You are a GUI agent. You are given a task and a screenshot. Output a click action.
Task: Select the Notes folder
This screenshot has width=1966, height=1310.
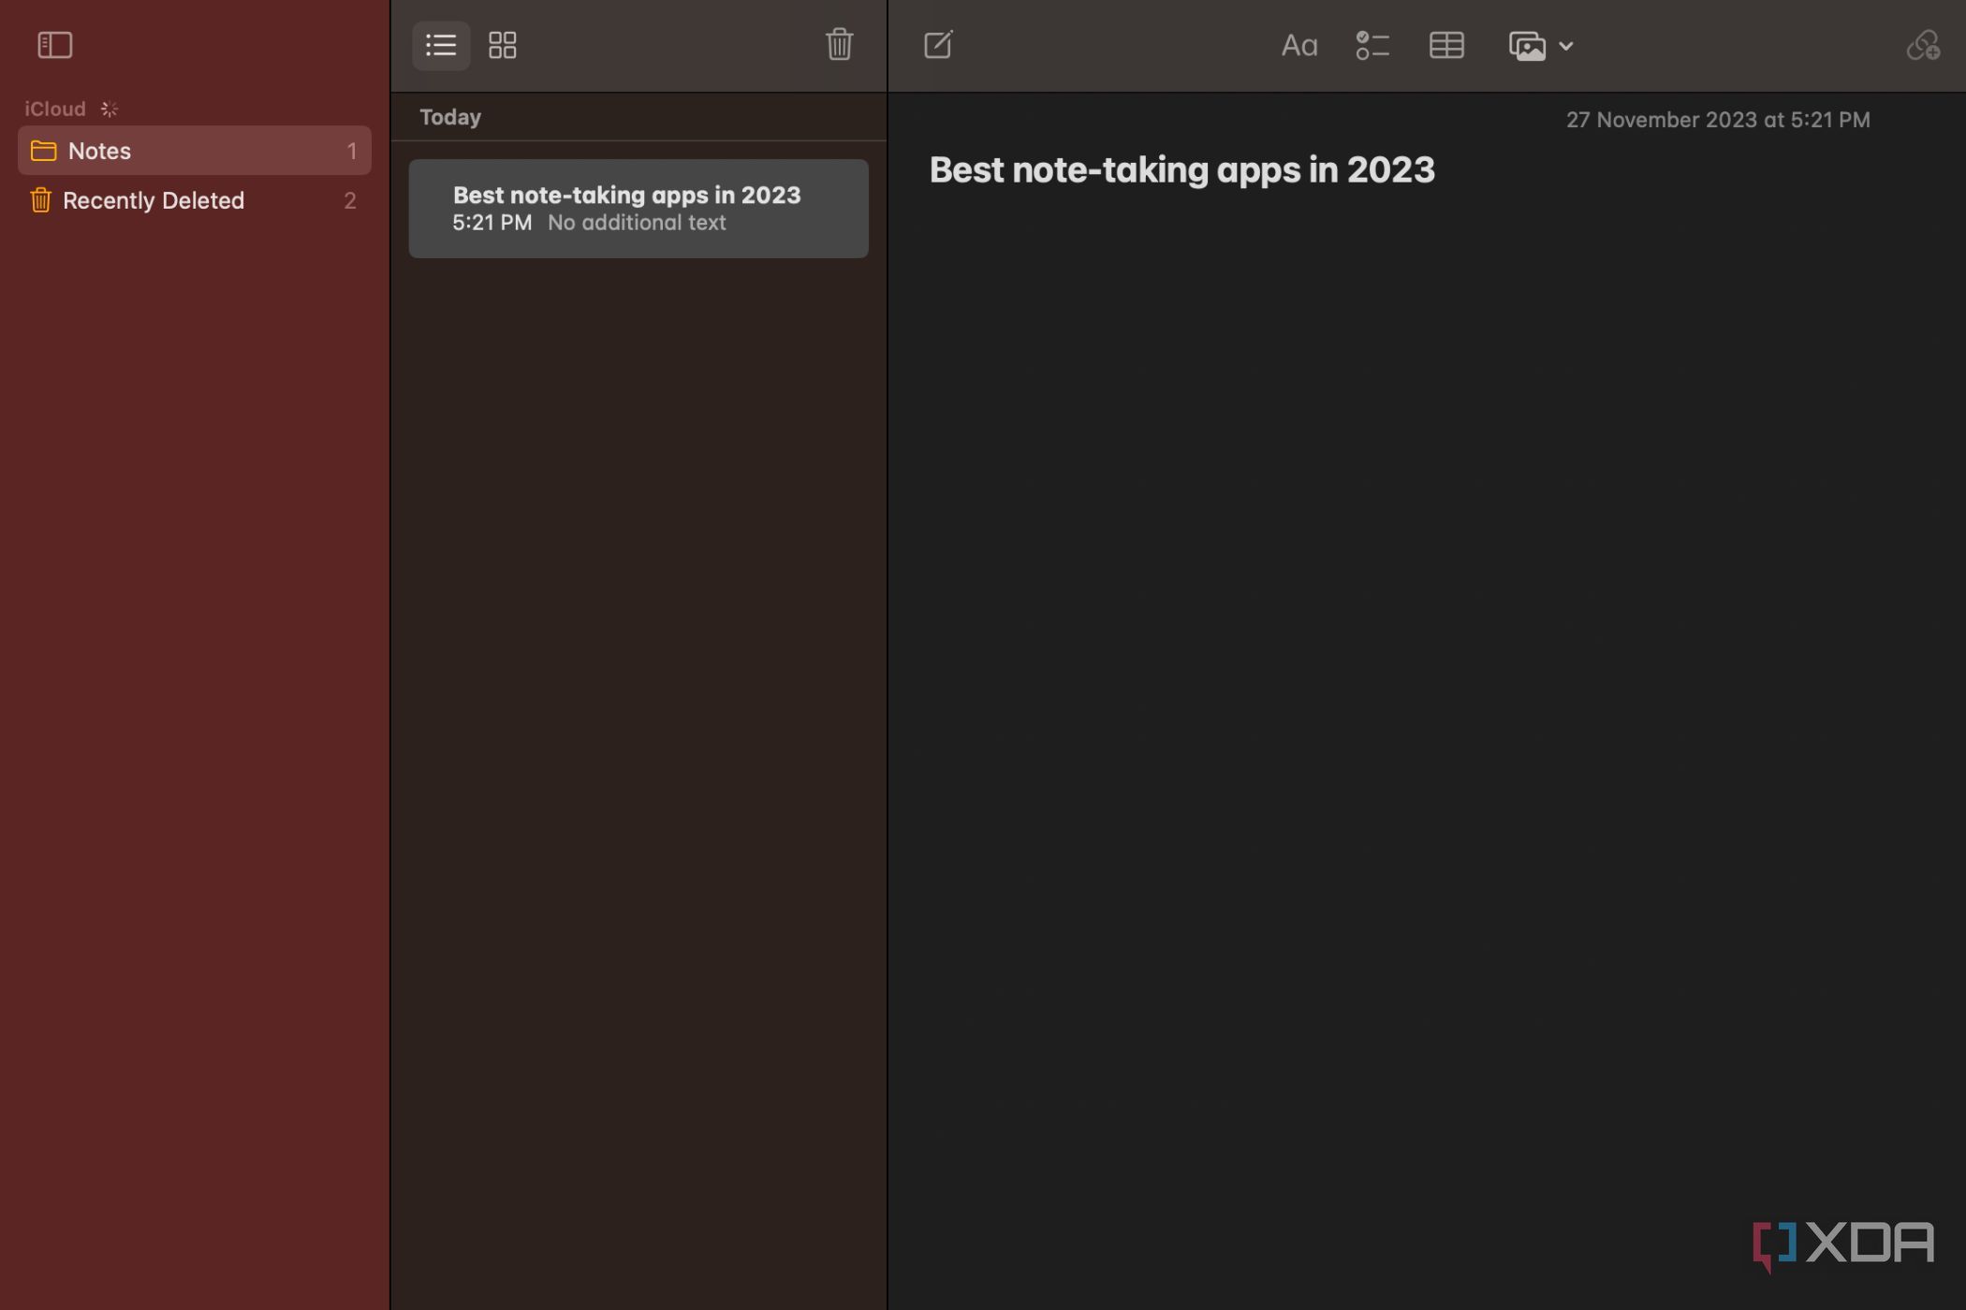(195, 151)
